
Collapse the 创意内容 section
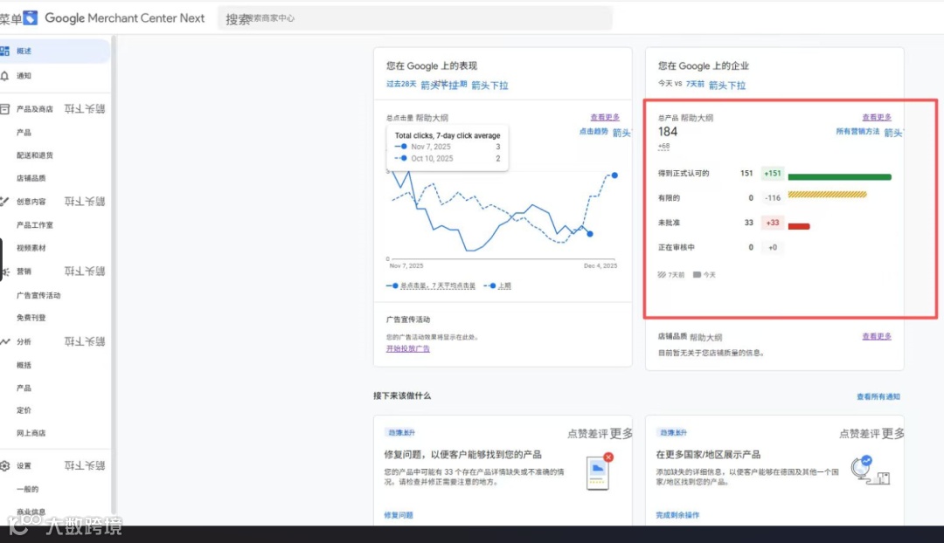point(85,202)
